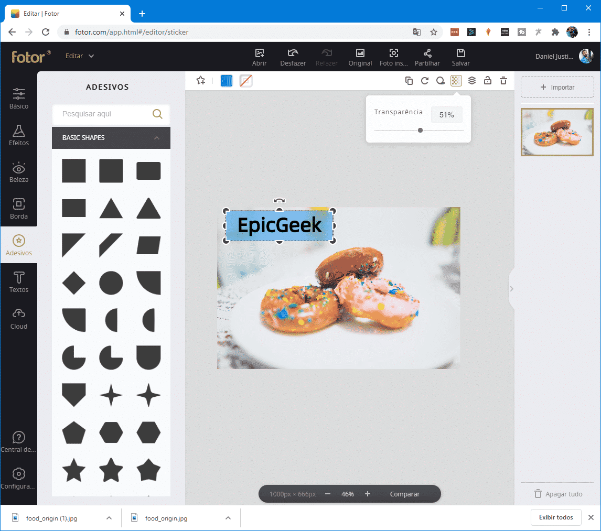Adjust the Transparência slider
The height and width of the screenshot is (531, 601).
pyautogui.click(x=420, y=130)
